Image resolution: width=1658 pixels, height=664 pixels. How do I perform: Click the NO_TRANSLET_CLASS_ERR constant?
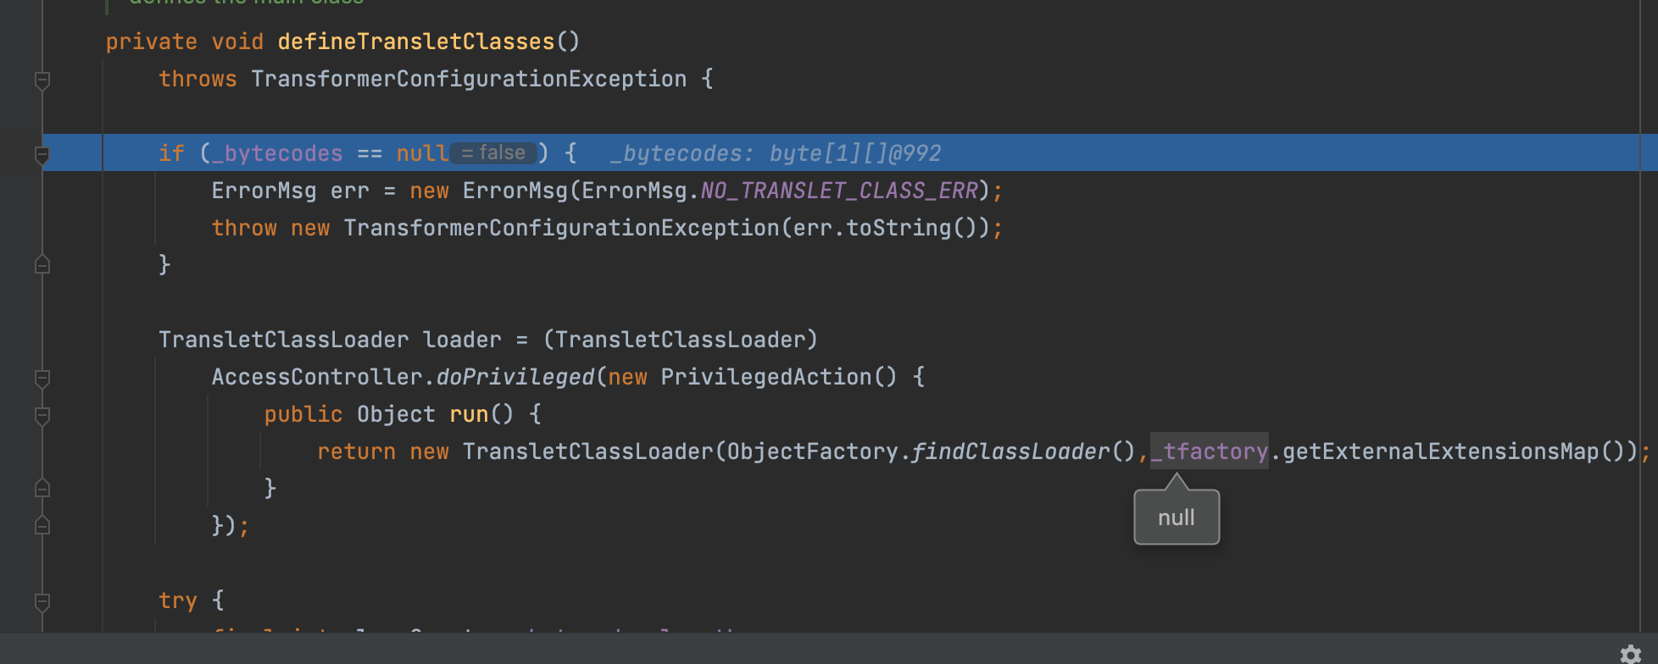(839, 191)
